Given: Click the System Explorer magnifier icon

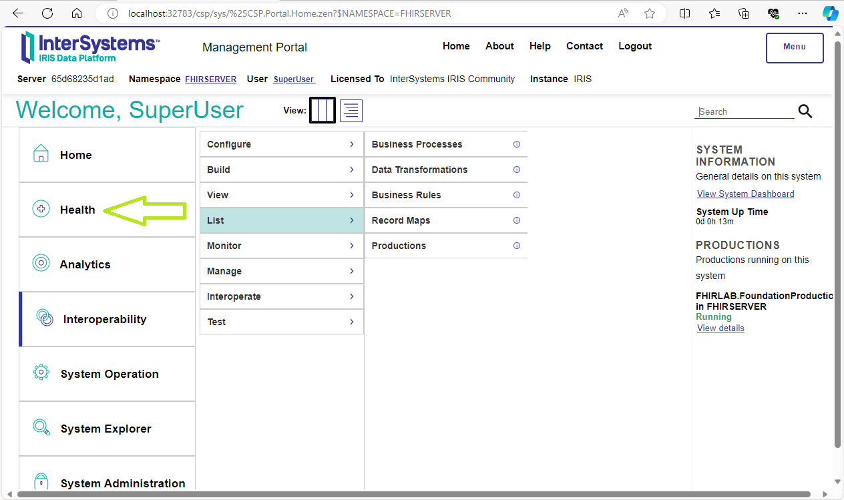Looking at the screenshot, I should [41, 427].
